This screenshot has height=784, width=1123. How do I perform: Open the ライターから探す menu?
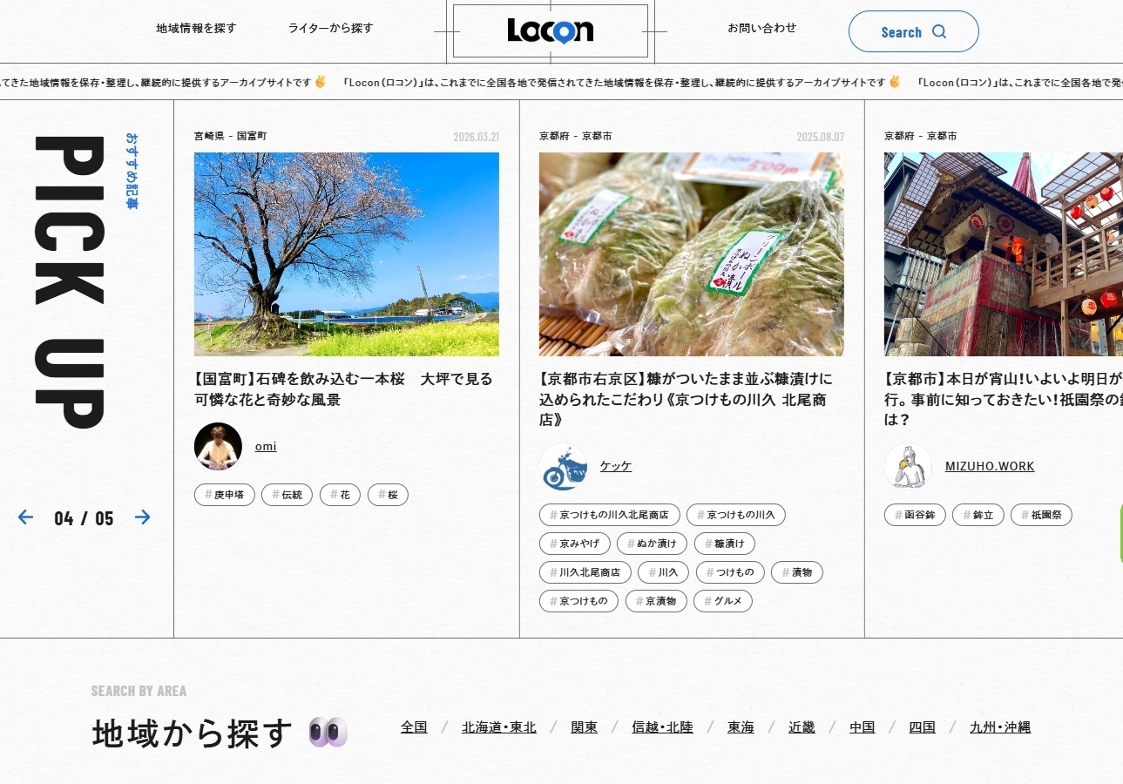330,28
